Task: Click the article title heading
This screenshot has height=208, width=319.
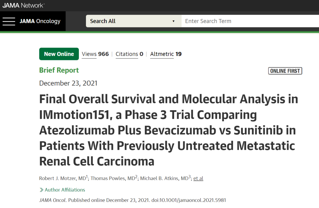Action: 168,130
